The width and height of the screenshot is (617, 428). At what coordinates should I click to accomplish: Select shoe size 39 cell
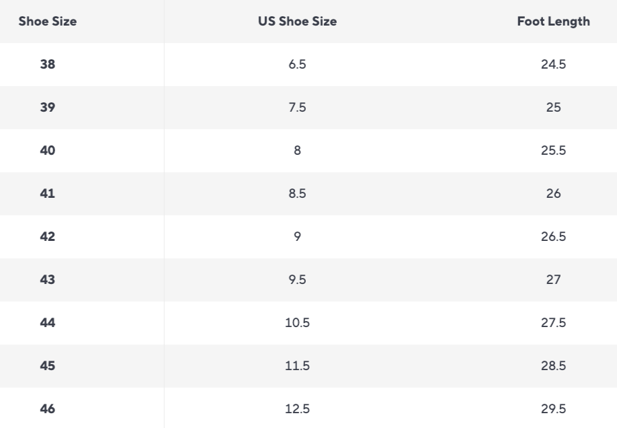point(48,108)
